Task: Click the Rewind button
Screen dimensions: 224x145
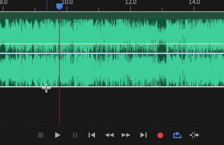Action: click(109, 135)
